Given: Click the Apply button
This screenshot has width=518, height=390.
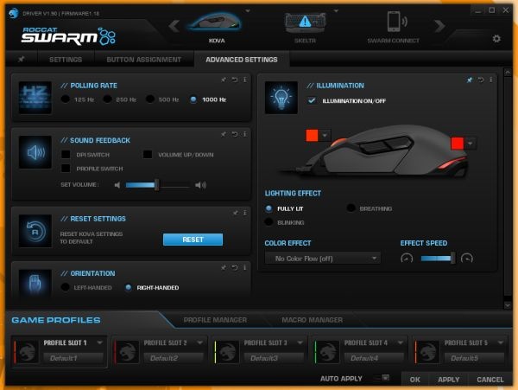Looking at the screenshot, I should pyautogui.click(x=449, y=380).
